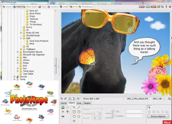Click the Pin it button
172x124 pixels.
tap(167, 122)
